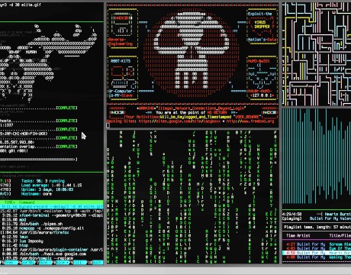The height and width of the screenshot is (275, 351).
Task: Click the Time column header in ncmpcpp playlist
Action: click(290, 236)
